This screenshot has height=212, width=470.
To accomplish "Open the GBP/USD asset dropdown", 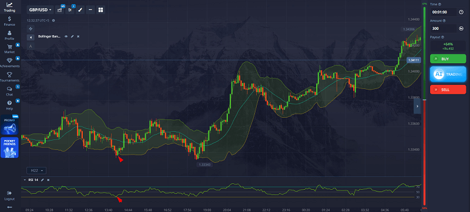I will 40,10.
